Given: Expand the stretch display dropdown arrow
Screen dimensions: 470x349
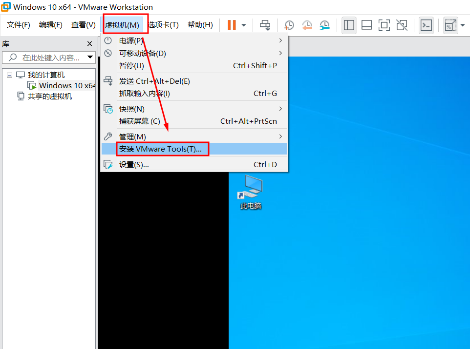Looking at the screenshot, I should 463,25.
